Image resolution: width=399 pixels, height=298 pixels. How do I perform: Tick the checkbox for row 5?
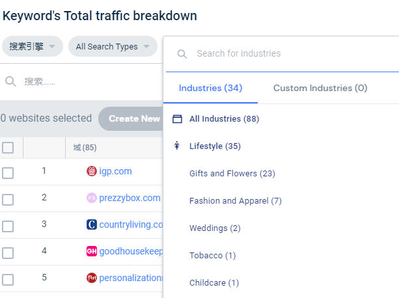coord(8,279)
